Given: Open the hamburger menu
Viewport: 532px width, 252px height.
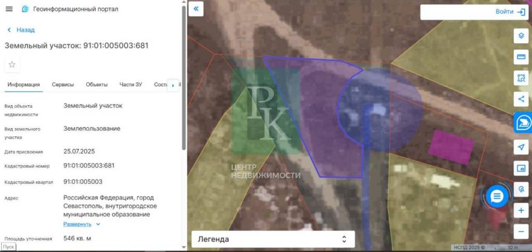Looking at the screenshot, I should pos(9,9).
